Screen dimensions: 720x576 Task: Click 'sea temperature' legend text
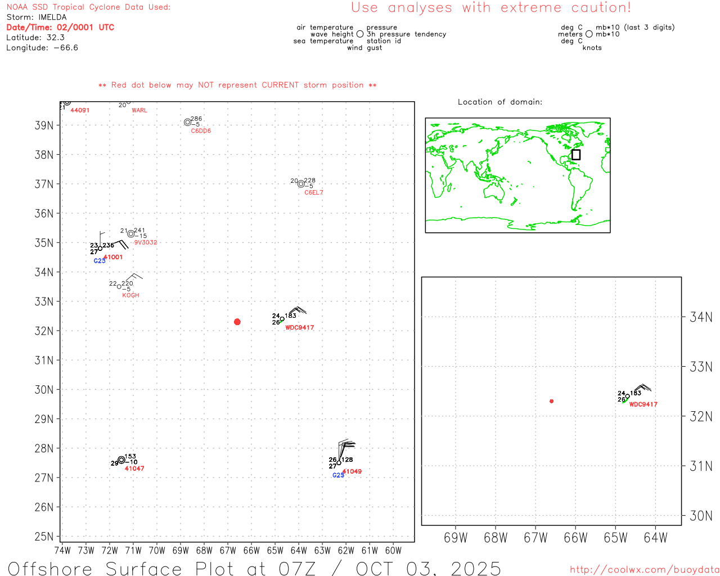coord(323,41)
